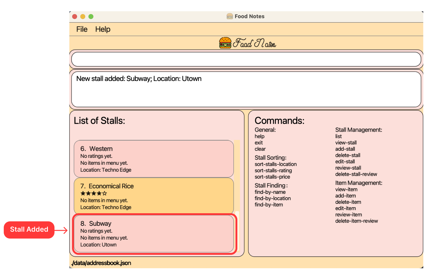Click the 'Stall Sorting:' heading

click(x=271, y=157)
